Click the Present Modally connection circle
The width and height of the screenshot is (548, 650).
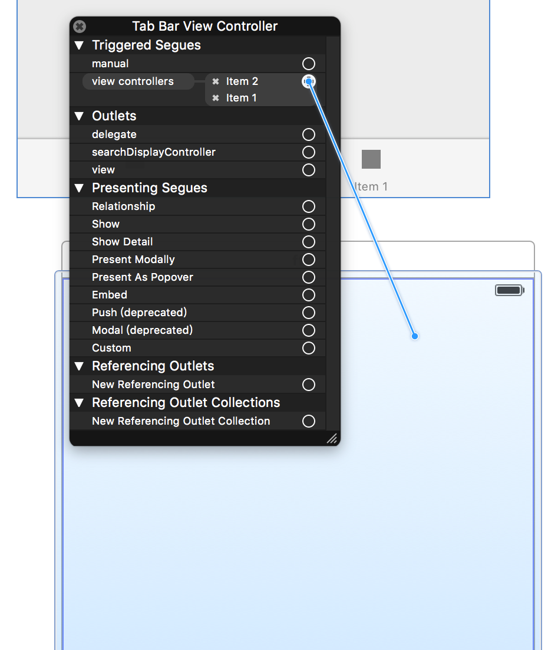[x=308, y=260]
